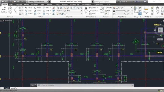Screen dimensions: 164x92
Task: Click Sign In
Action: 124,2
